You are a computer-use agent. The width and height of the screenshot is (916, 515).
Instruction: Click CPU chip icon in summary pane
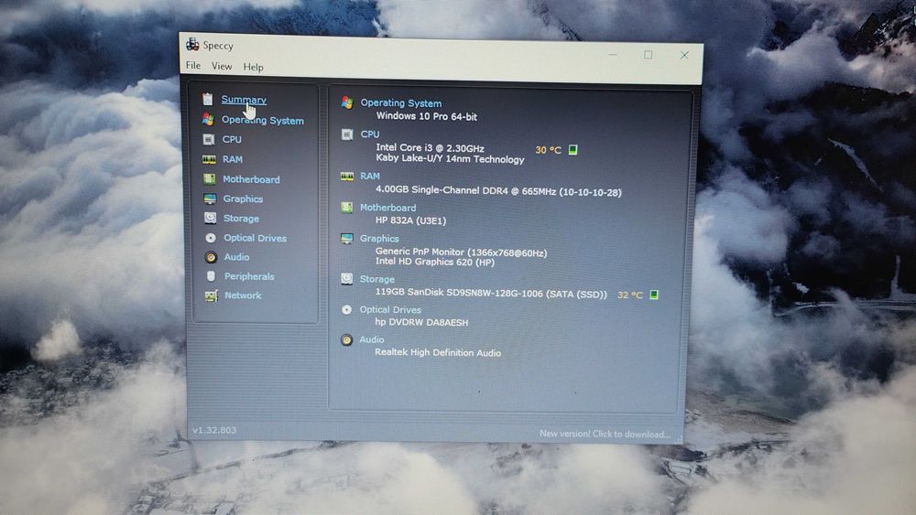pos(347,134)
